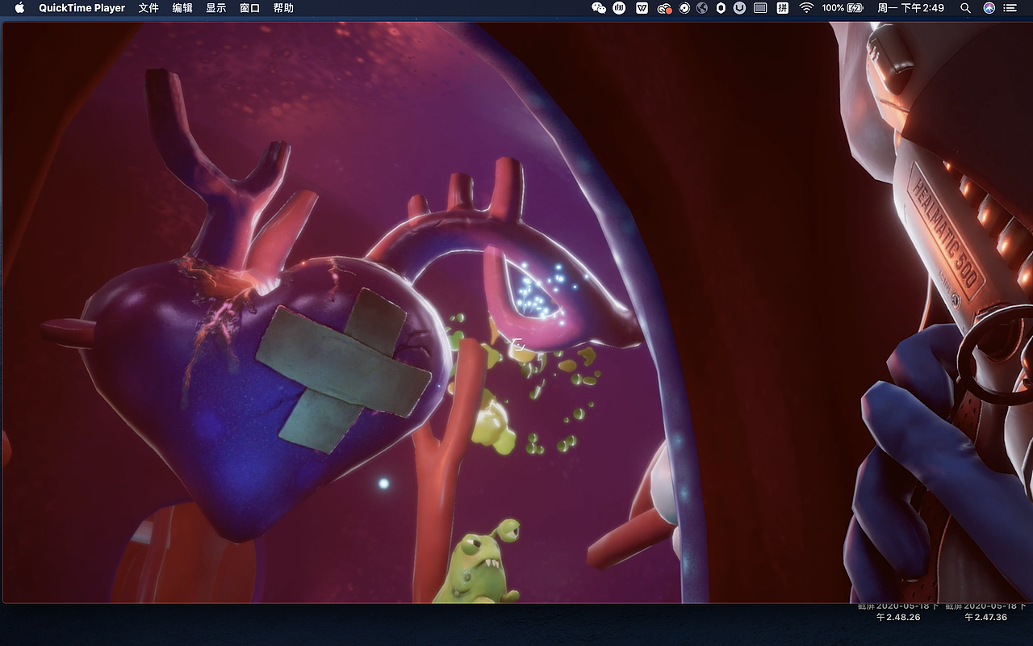Click the concentric circle status icon
1033x646 pixels.
click(684, 8)
